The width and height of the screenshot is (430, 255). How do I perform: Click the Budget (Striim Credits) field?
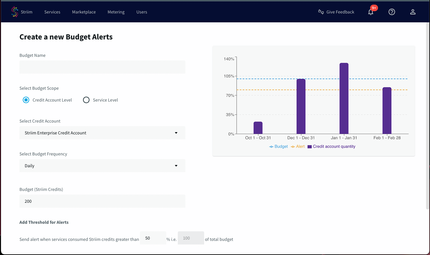(x=102, y=201)
